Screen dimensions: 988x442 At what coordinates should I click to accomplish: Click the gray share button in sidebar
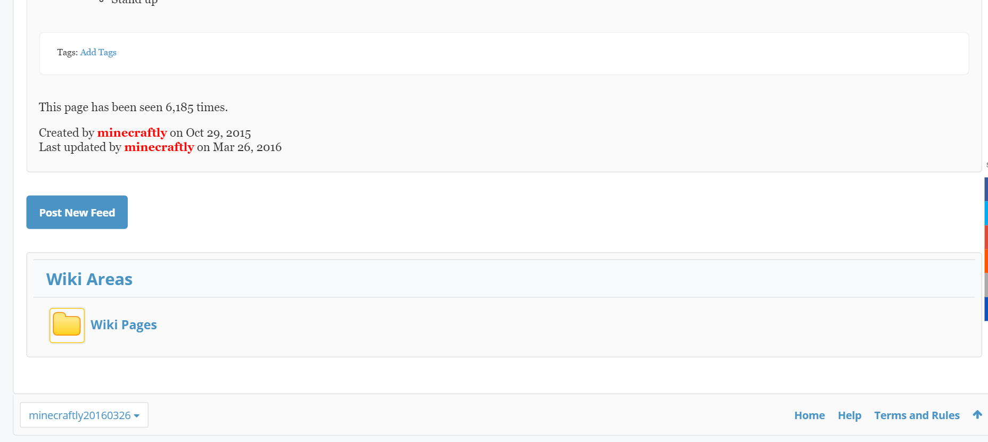click(986, 285)
